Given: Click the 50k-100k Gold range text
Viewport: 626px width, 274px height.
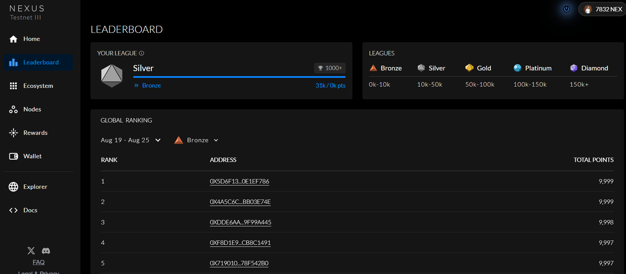Looking at the screenshot, I should point(480,85).
